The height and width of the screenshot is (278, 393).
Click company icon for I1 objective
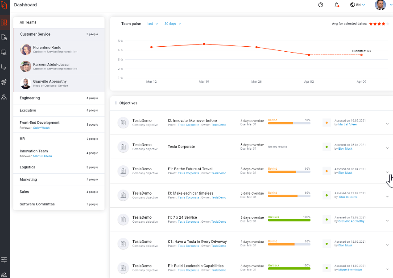tap(123, 220)
